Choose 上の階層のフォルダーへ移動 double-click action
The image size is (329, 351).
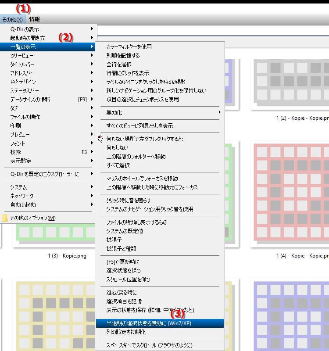click(x=136, y=157)
